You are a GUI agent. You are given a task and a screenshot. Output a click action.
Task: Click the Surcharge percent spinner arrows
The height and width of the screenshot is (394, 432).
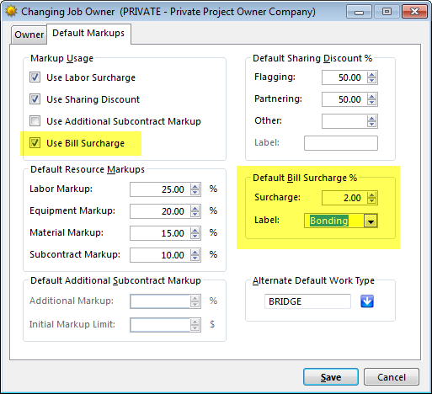(x=371, y=198)
